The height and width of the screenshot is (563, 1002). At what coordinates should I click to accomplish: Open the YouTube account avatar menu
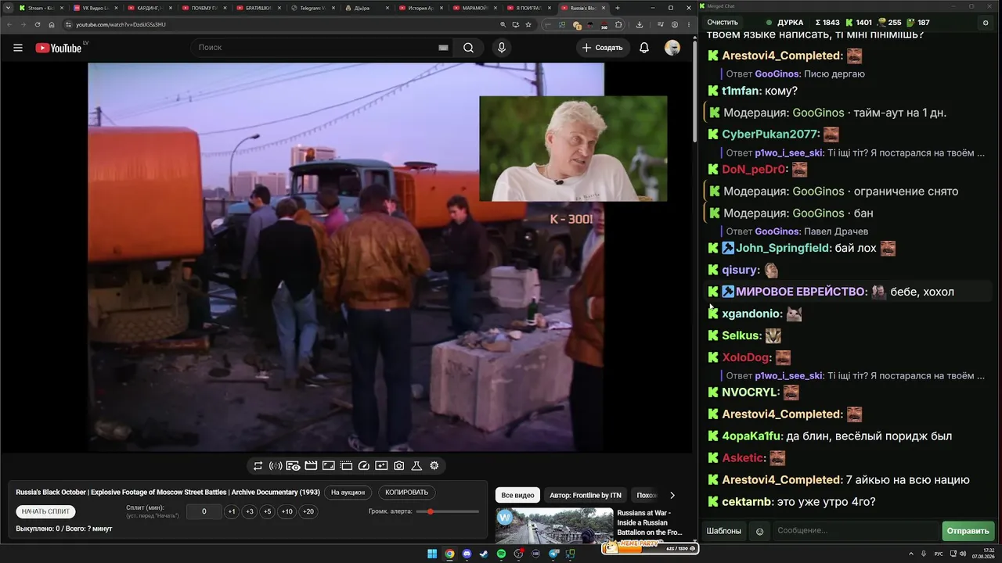coord(672,48)
